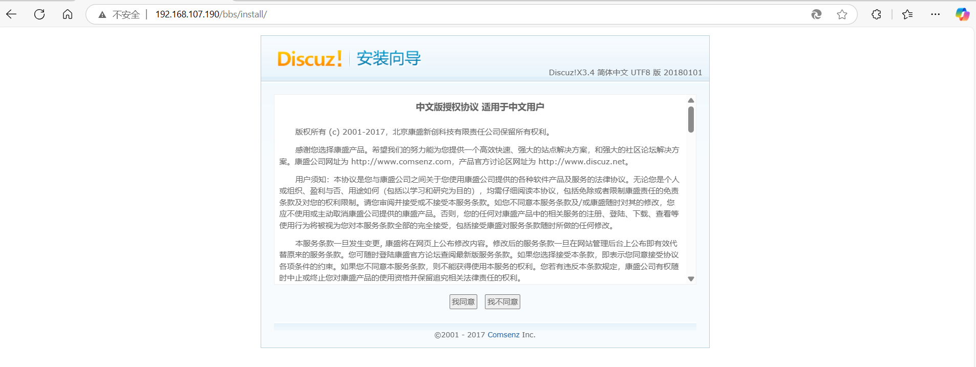Click the paragraph starting with 本服务条款一旦发生变更
The height and width of the screenshot is (367, 976).
pyautogui.click(x=479, y=261)
